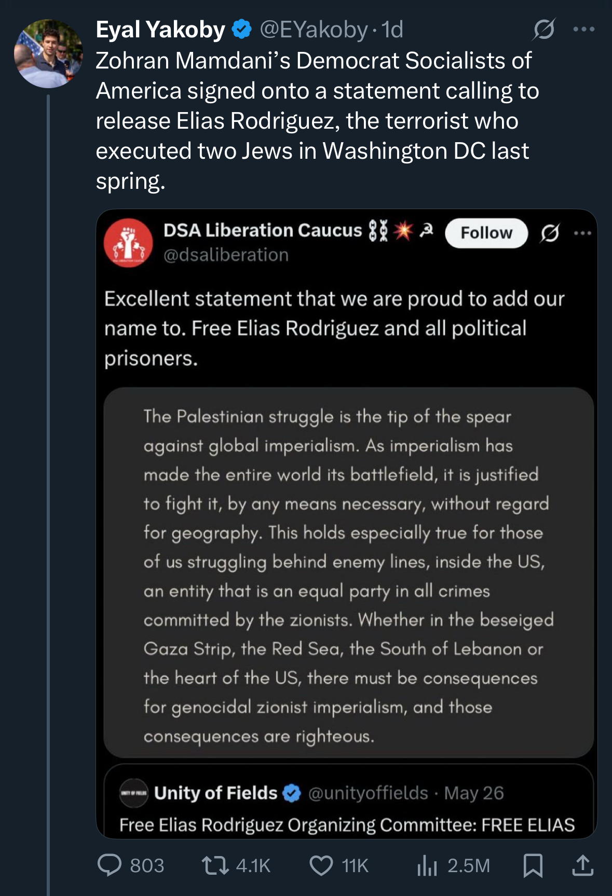This screenshot has width=612, height=896.
Task: Open the quoted statement image
Action: click(x=348, y=572)
